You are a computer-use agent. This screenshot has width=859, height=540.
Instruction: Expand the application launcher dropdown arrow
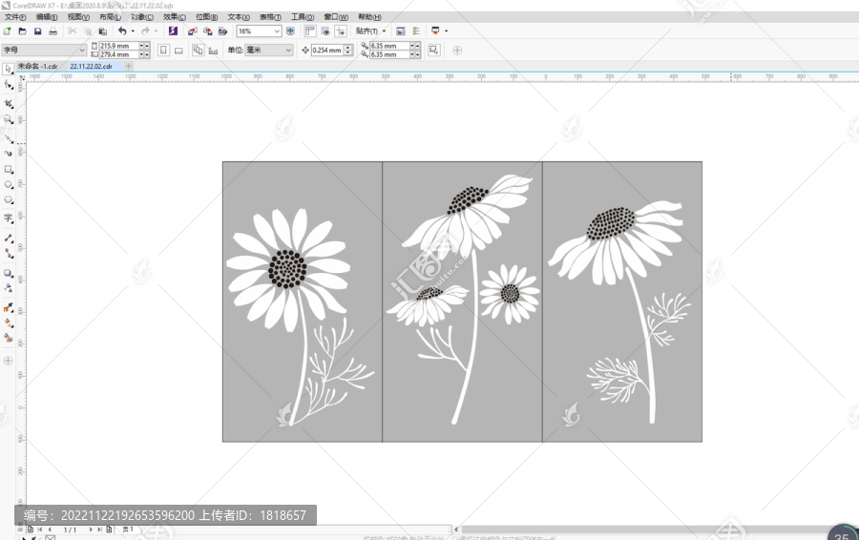coord(446,31)
